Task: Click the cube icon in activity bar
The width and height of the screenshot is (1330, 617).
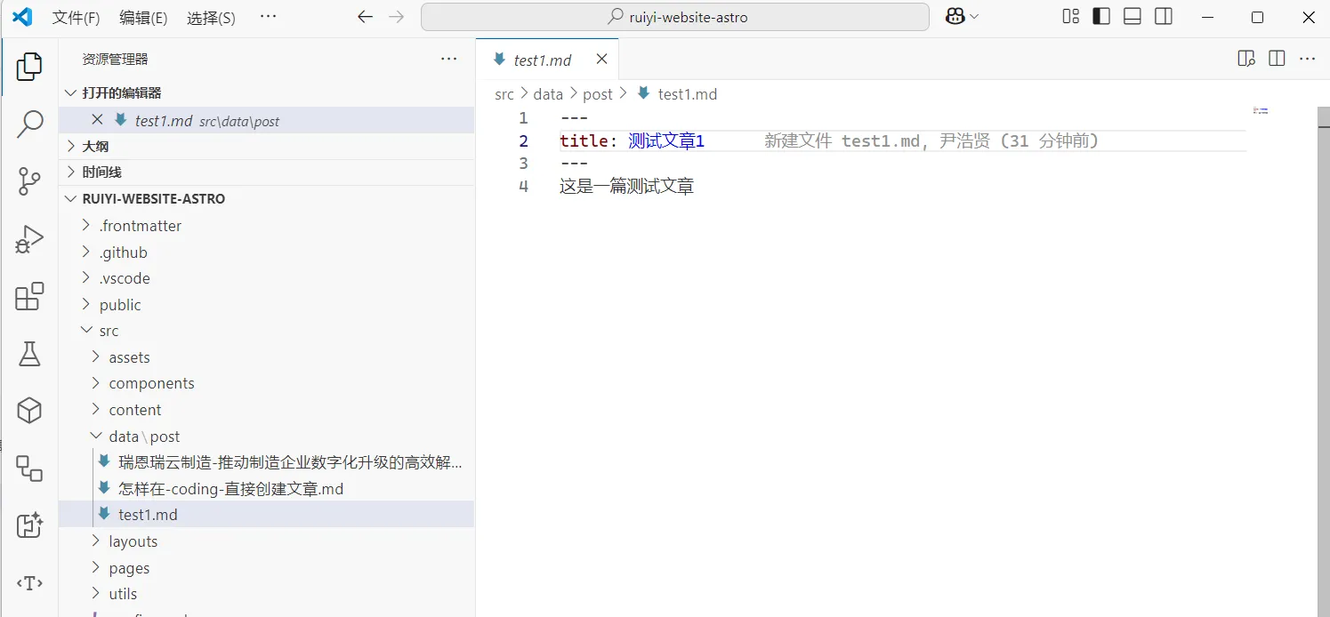Action: pyautogui.click(x=29, y=411)
